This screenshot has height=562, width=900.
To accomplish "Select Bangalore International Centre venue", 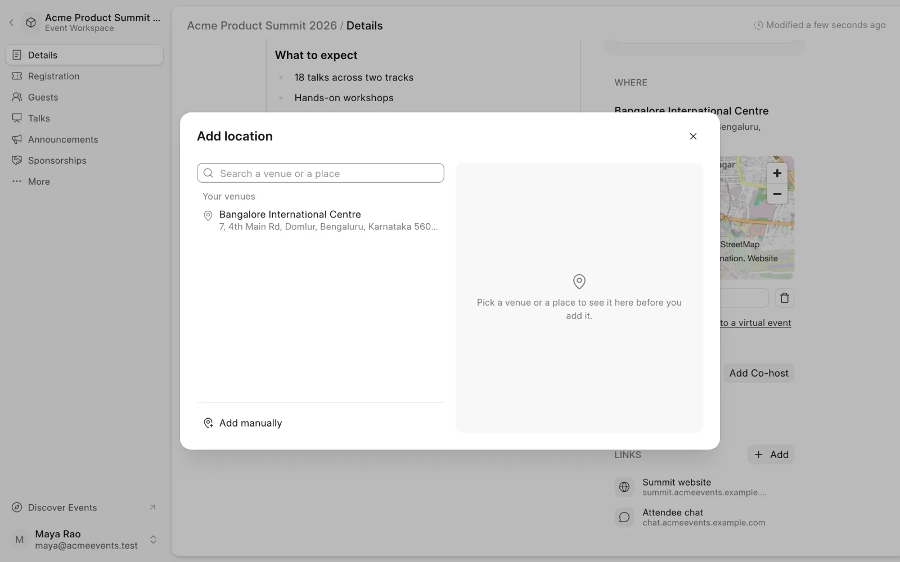I will point(321,220).
